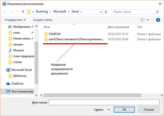Select Roaming in the address path
The height and width of the screenshot is (116, 164).
pyautogui.click(x=42, y=11)
